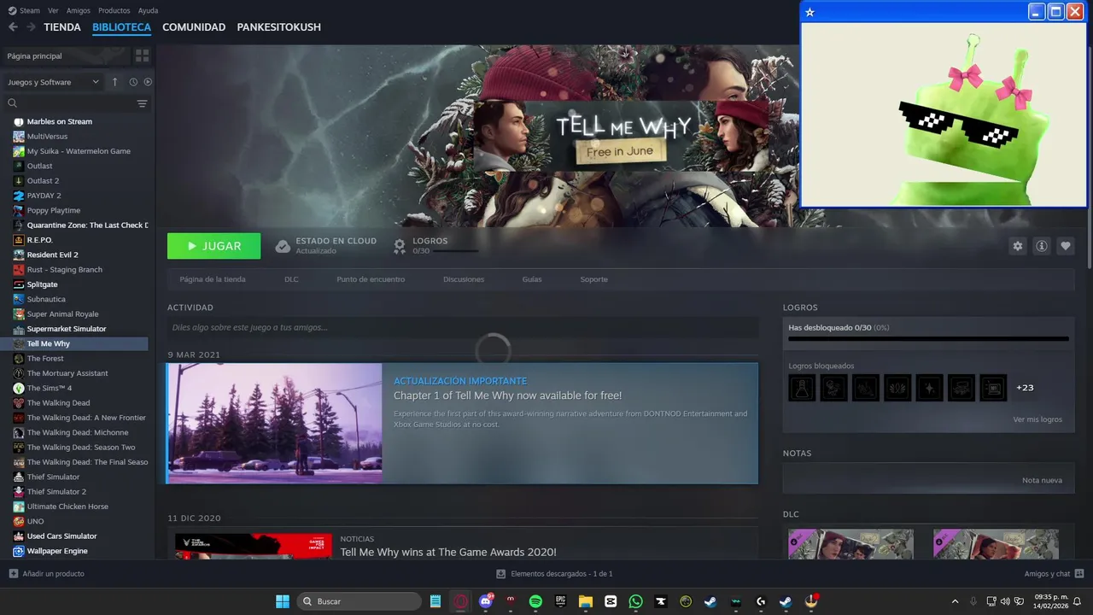Screen dimensions: 1093x615
Task: Open the Productos menu
Action: [x=114, y=10]
